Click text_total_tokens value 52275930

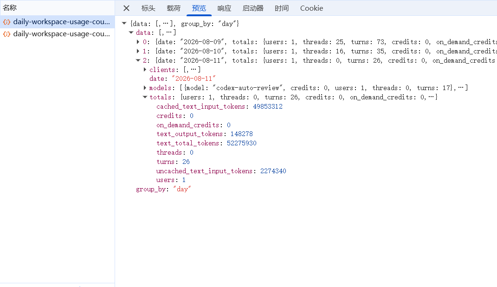tap(241, 143)
